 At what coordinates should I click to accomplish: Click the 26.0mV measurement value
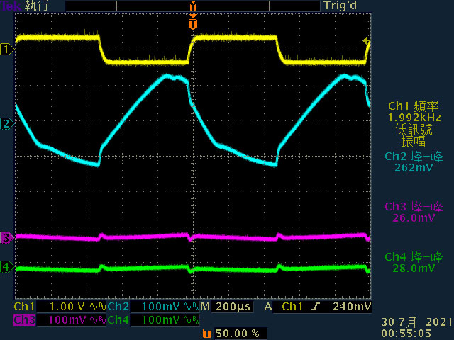(x=414, y=218)
